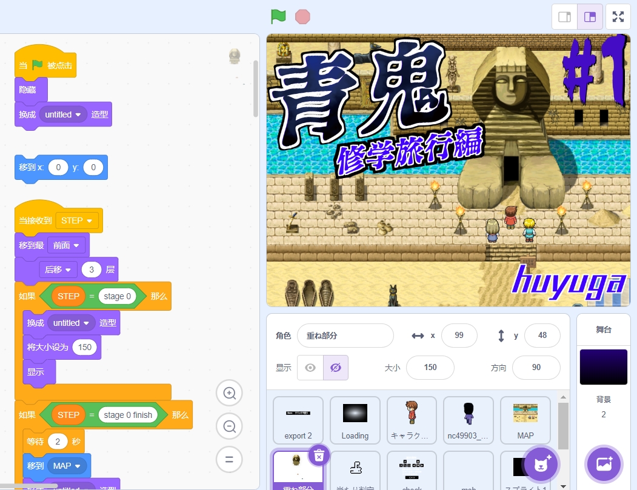Image resolution: width=637 pixels, height=490 pixels.
Task: Click the green flag to run project
Action: point(278,16)
